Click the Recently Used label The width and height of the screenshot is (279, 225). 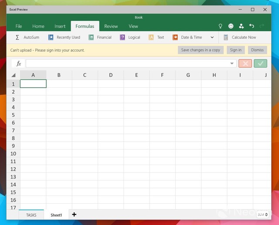pyautogui.click(x=68, y=37)
